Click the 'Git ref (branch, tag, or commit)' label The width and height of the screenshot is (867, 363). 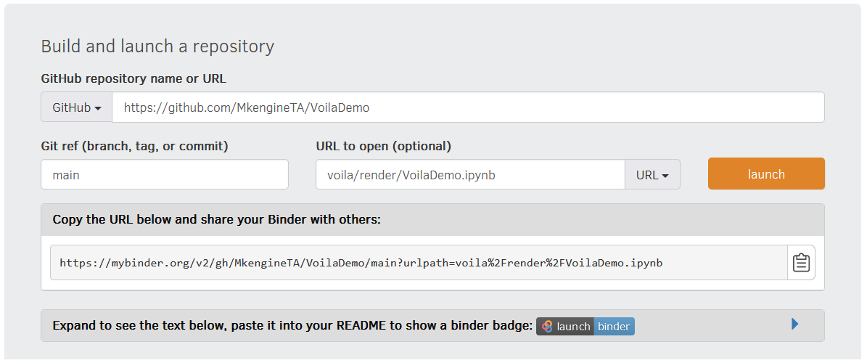click(x=135, y=146)
